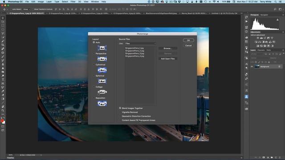Select the Hand tool
The height and width of the screenshot is (160, 285).
pyautogui.click(x=3, y=107)
